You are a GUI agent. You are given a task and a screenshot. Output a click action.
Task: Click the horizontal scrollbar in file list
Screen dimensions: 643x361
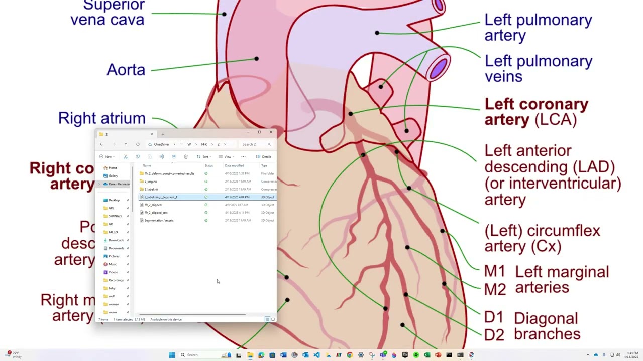point(192,315)
